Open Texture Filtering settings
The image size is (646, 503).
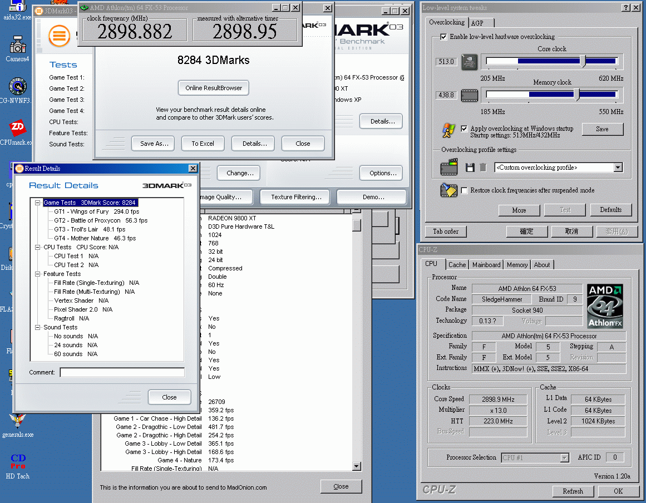click(x=294, y=197)
